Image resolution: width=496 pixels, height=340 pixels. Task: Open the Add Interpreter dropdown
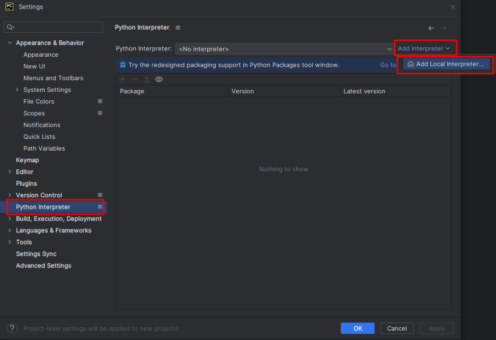[x=423, y=48]
